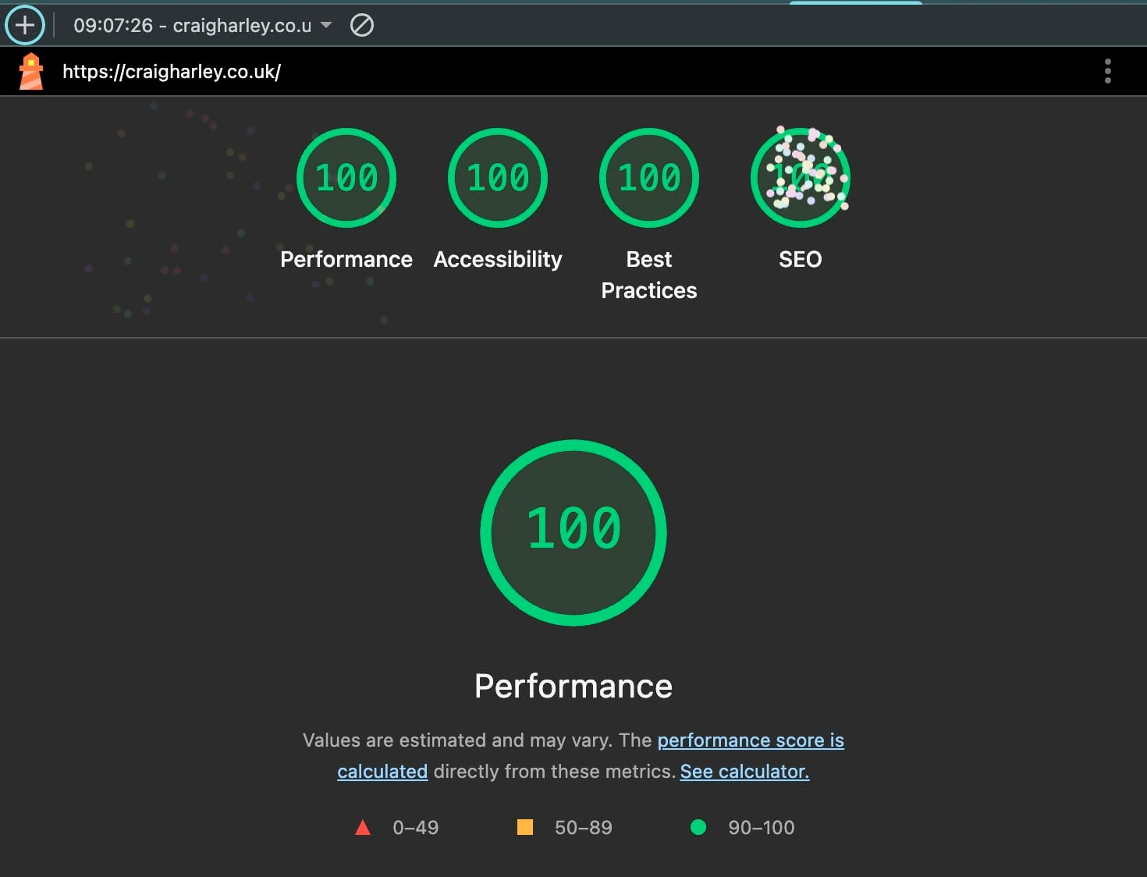Jump to the Performance section label
Viewport: 1147px width, 877px height.
click(x=346, y=259)
